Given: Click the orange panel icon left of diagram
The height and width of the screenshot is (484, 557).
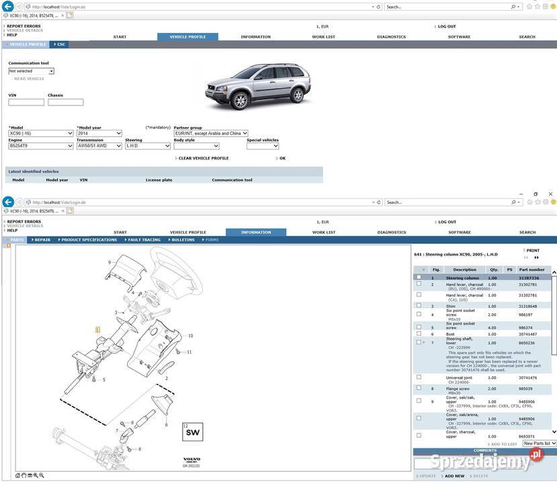Looking at the screenshot, I should click(9, 245).
